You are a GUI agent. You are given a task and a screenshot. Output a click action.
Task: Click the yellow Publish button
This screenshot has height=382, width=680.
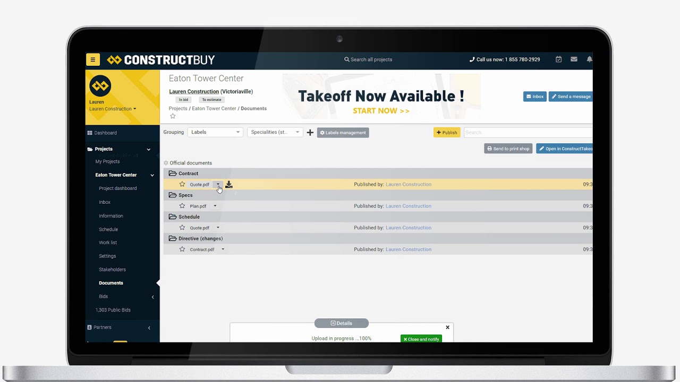pyautogui.click(x=447, y=133)
